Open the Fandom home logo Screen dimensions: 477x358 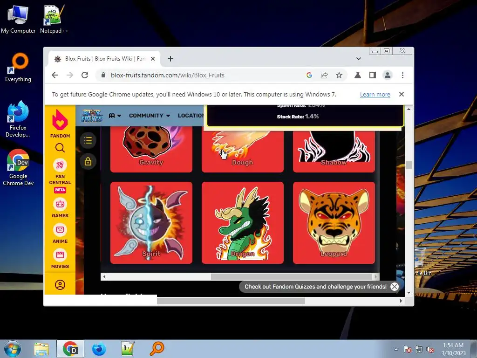(60, 123)
